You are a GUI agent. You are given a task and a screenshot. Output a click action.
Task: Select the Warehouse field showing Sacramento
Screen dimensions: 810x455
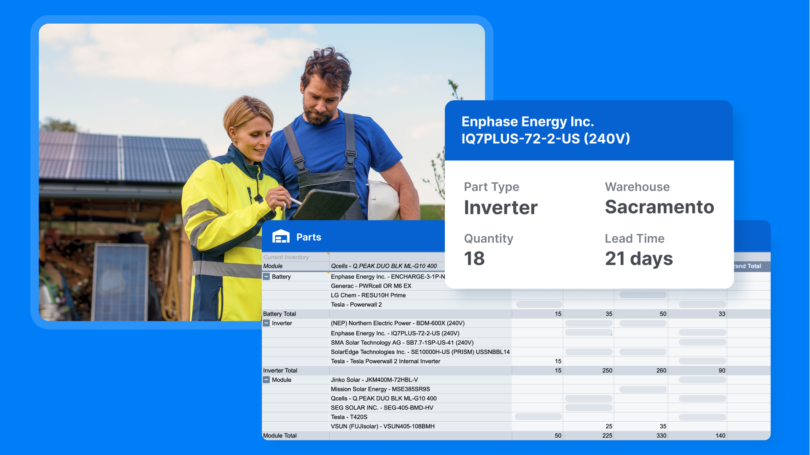coord(659,207)
